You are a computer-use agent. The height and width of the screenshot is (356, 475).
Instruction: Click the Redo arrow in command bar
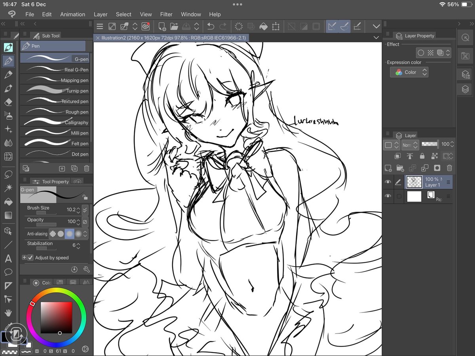coord(223,27)
